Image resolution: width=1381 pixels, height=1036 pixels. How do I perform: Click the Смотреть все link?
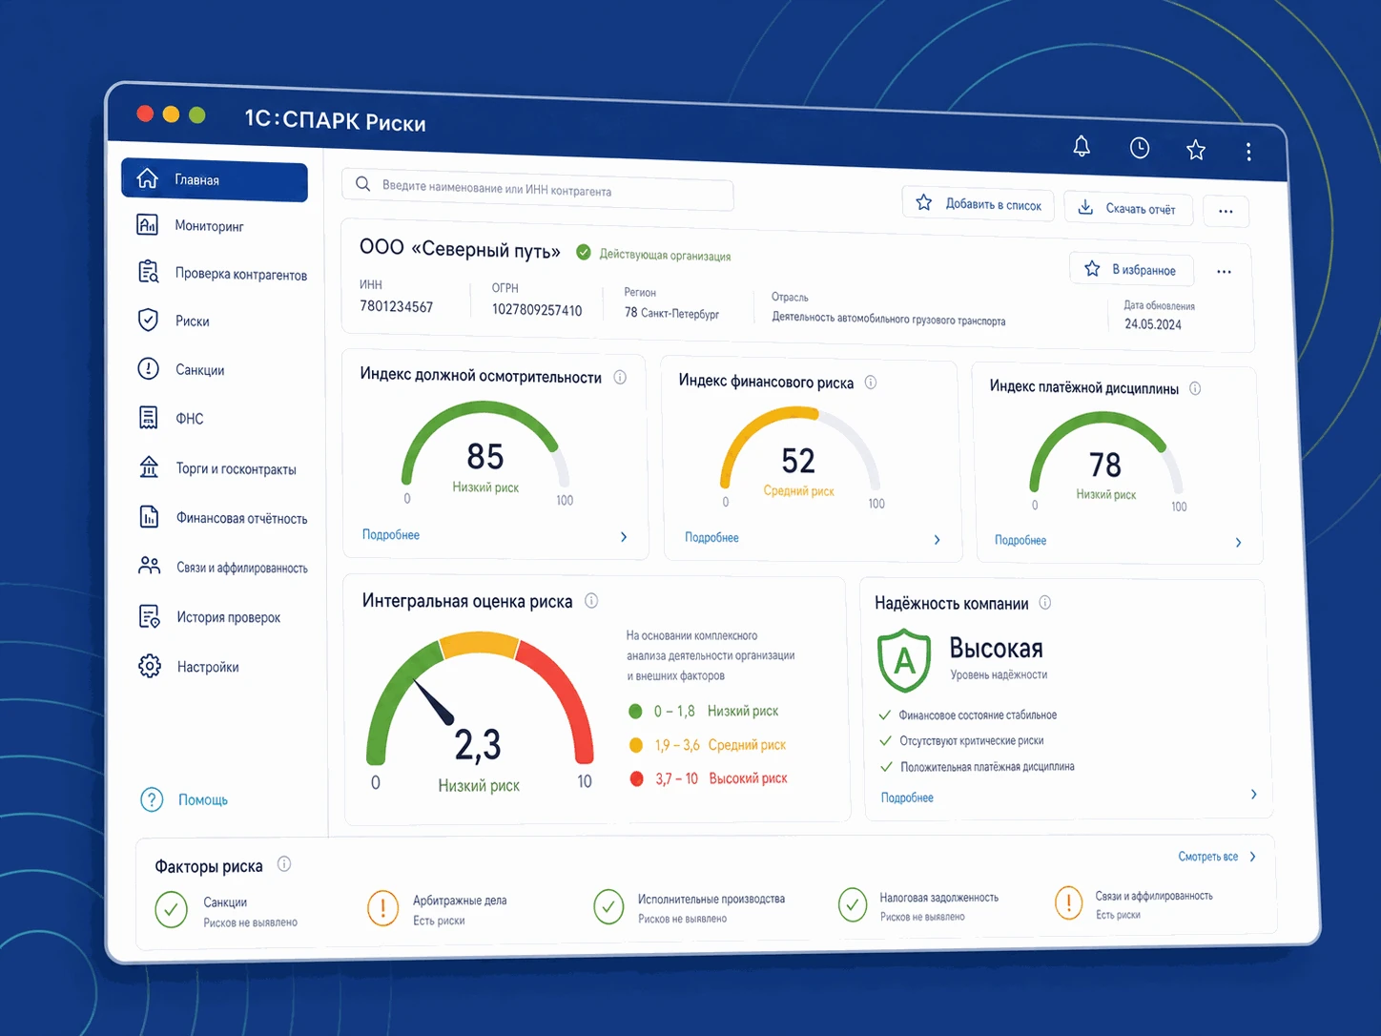coord(1207,857)
